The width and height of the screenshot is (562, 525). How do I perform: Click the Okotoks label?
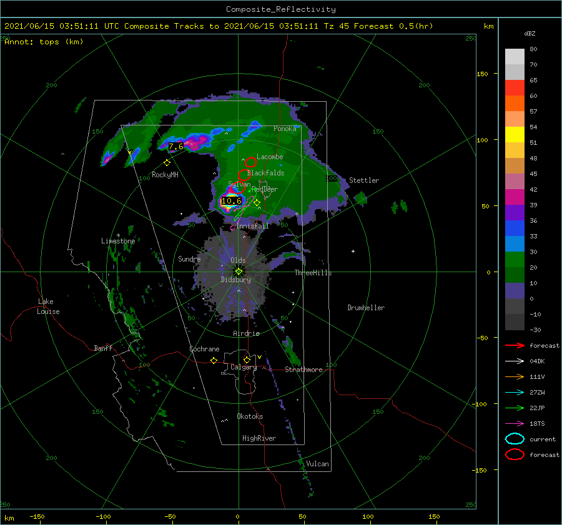pyautogui.click(x=250, y=416)
